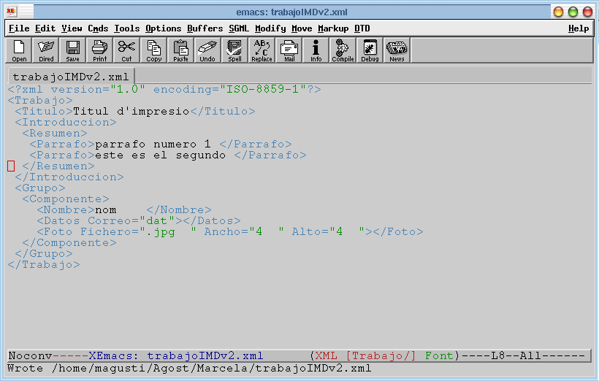Click the opening <Trabajo> tag
Viewport: 599px width, 381px height.
point(40,101)
